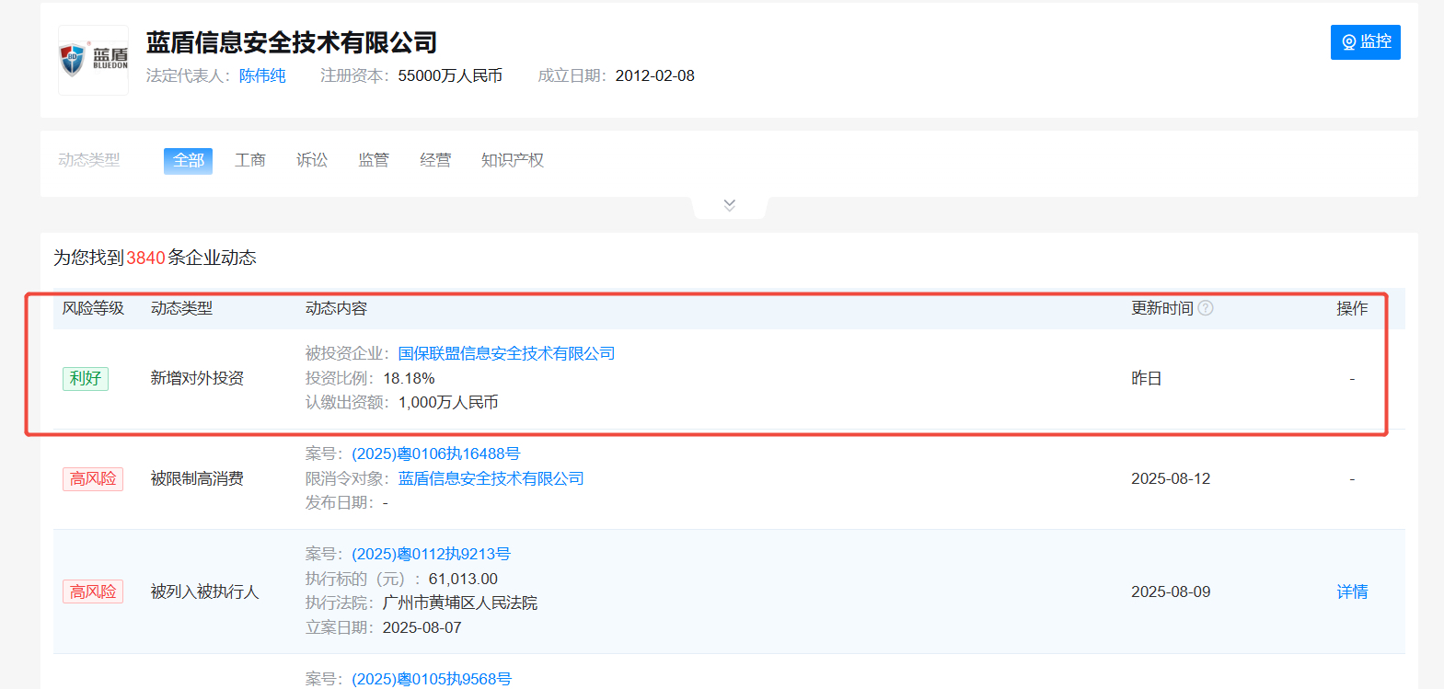Click the 昨日 update time cell

1147,378
